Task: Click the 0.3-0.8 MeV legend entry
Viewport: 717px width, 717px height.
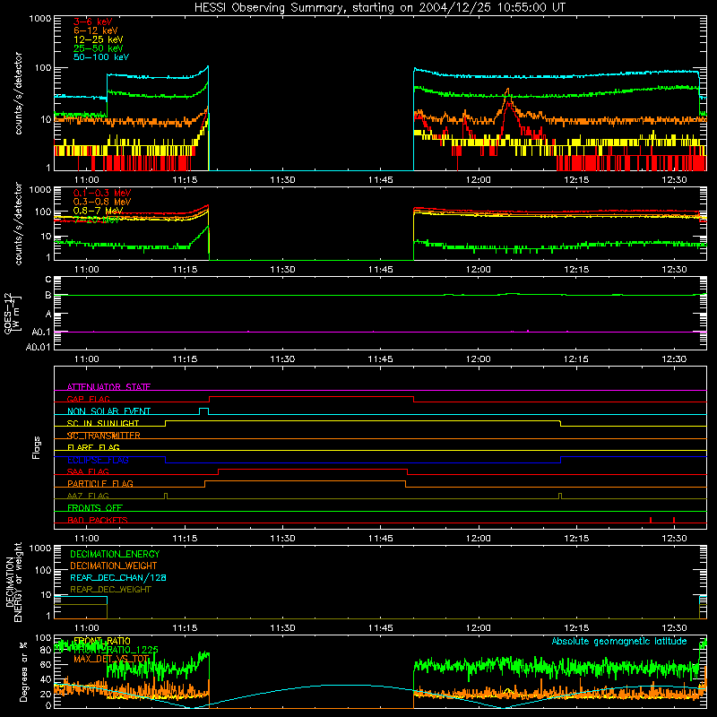Action: click(102, 202)
